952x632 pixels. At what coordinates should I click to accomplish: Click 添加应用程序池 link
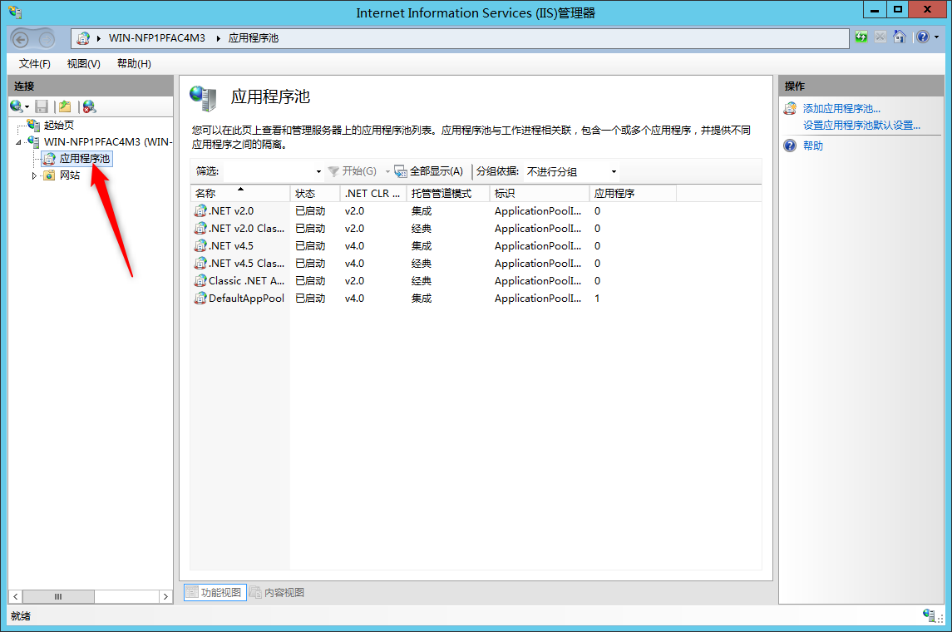(x=841, y=109)
